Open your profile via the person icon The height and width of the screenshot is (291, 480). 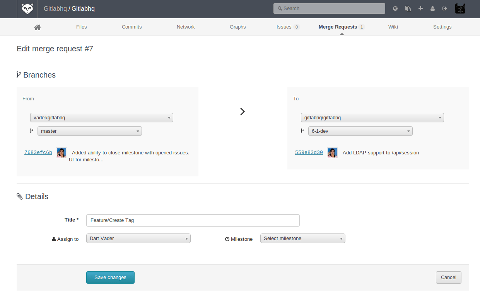tap(432, 8)
